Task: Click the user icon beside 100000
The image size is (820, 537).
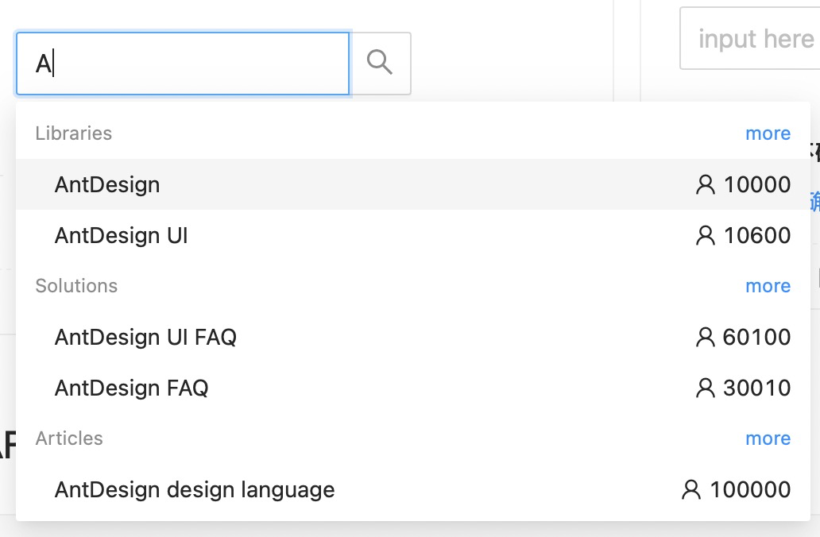Action: 691,490
